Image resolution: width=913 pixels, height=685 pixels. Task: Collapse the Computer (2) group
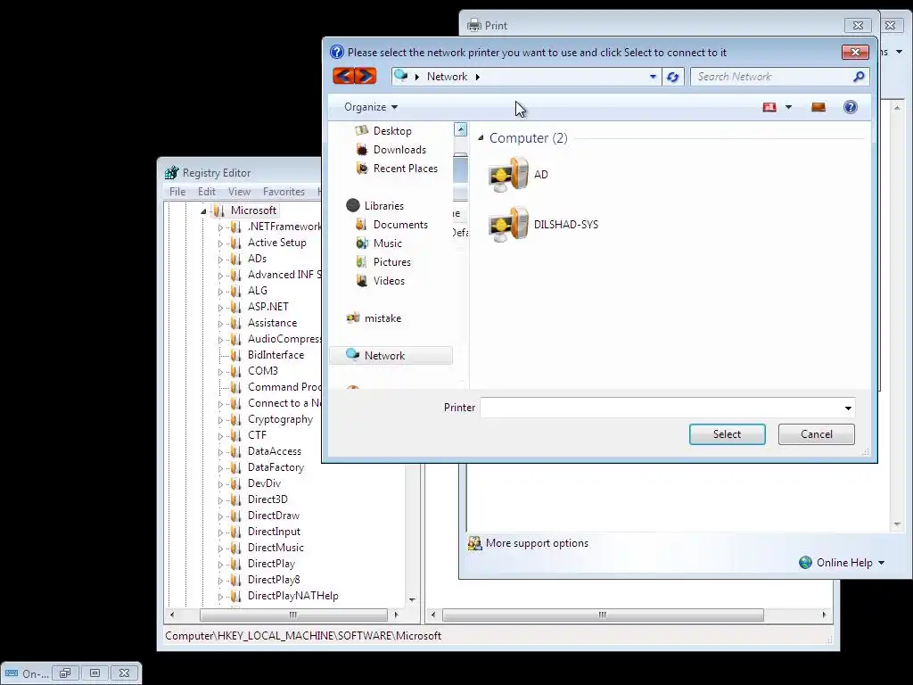click(481, 138)
